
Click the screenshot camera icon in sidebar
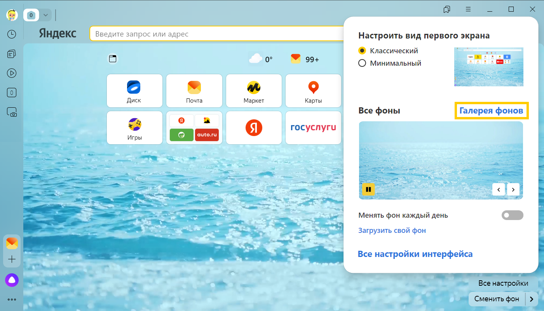12,112
